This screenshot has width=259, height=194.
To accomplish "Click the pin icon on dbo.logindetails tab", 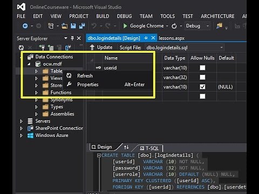I will tap(146, 38).
